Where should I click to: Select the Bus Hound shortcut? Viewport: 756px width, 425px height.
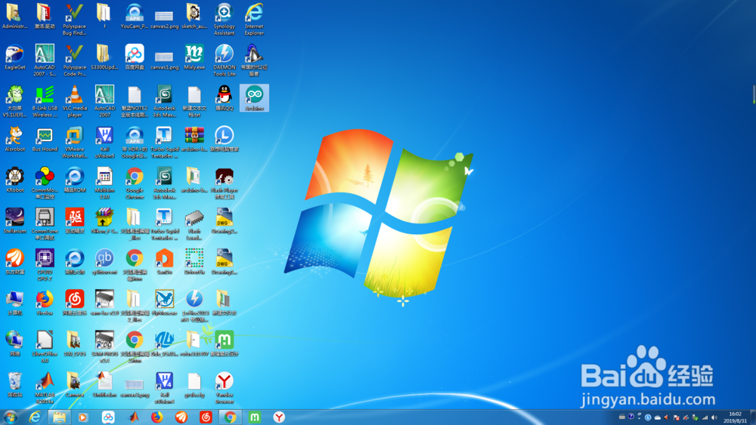tap(45, 139)
